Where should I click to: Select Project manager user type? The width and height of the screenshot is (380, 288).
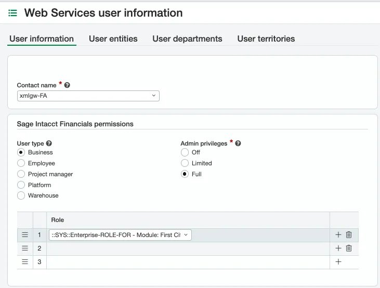[x=21, y=174]
